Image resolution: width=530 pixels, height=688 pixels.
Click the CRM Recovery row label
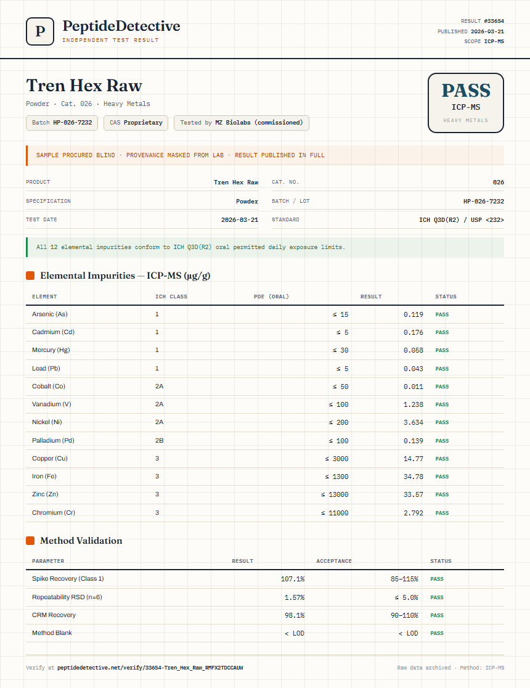tap(54, 615)
